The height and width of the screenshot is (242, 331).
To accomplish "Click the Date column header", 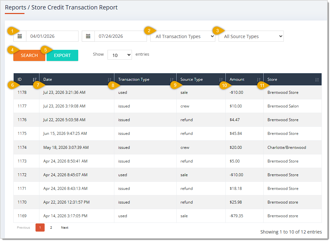I will click(x=77, y=79).
